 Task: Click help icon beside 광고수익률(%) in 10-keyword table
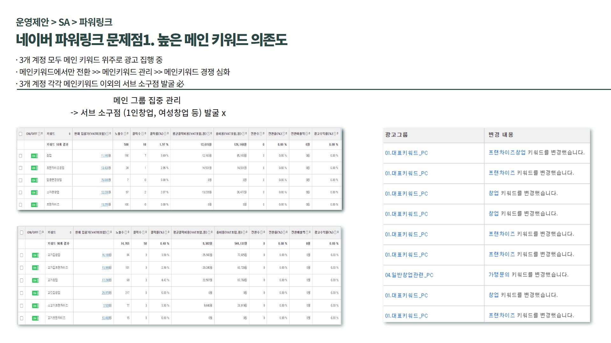click(334, 134)
